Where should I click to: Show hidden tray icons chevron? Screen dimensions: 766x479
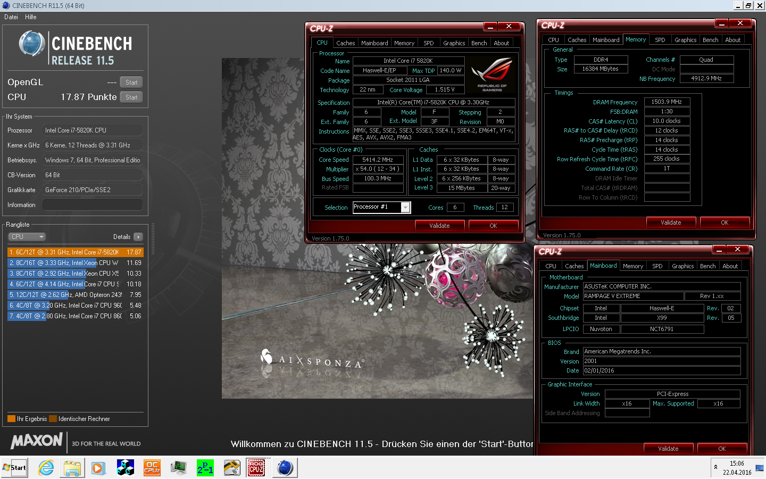point(715,467)
